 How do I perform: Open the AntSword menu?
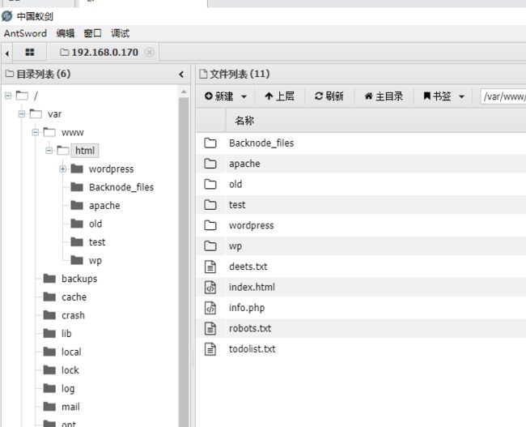[x=25, y=33]
